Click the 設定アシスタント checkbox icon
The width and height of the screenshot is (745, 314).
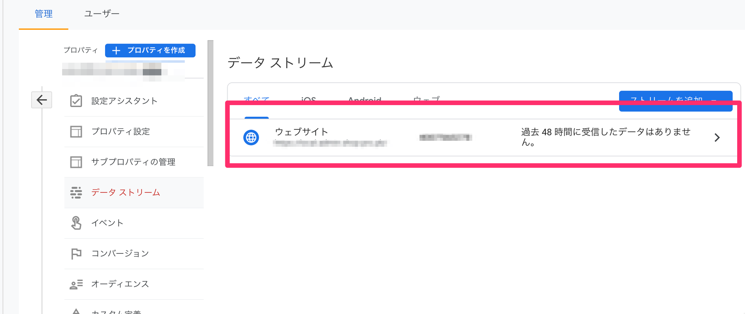[76, 101]
